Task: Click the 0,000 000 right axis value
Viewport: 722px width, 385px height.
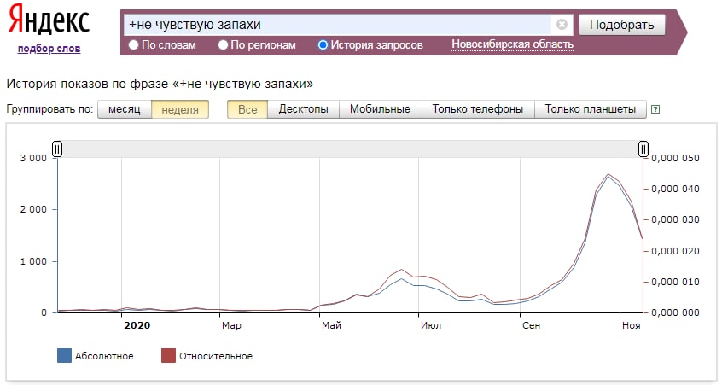Action: pyautogui.click(x=675, y=312)
